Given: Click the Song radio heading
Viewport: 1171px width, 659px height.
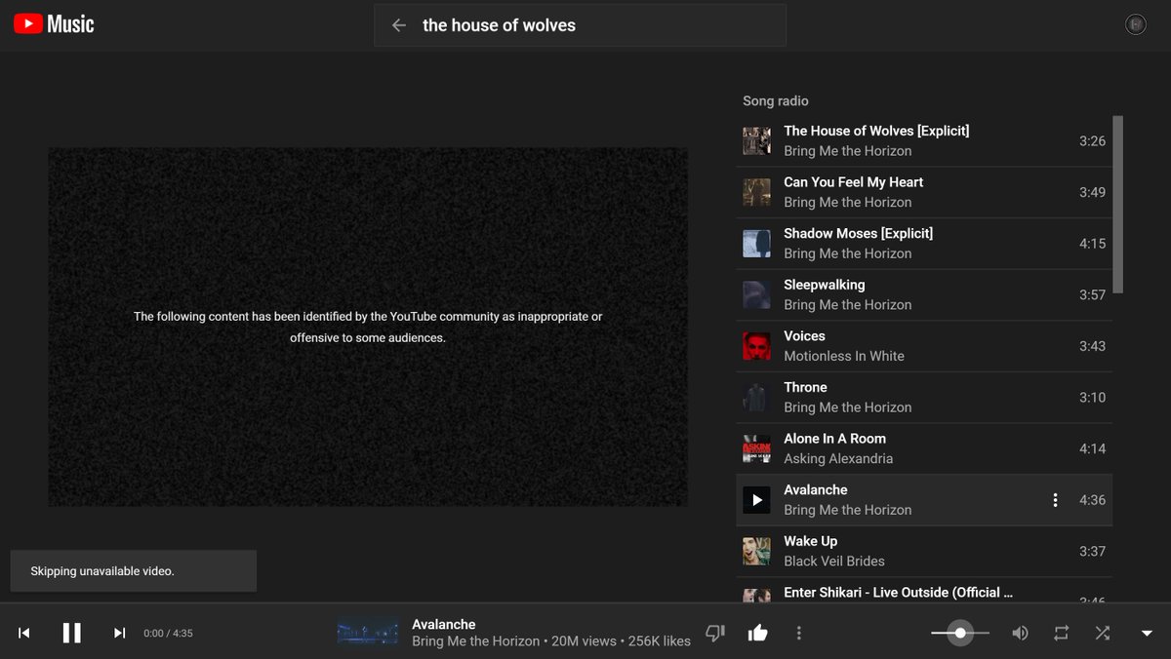Looking at the screenshot, I should coord(776,100).
